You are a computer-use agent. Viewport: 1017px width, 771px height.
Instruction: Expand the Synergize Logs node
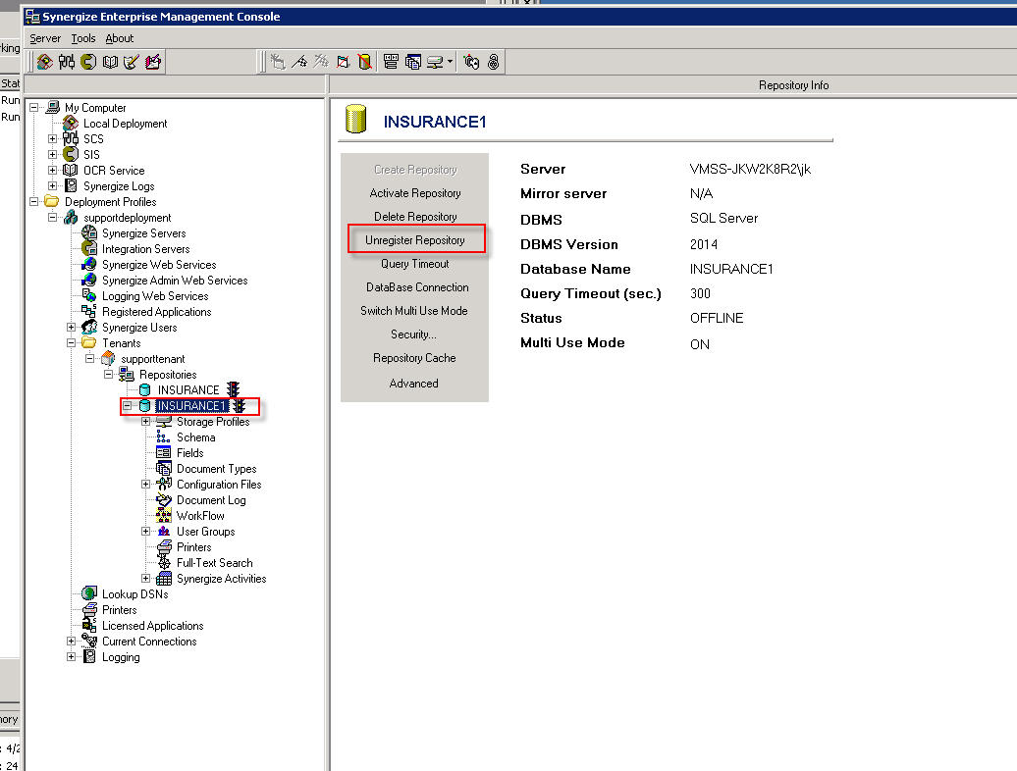[x=53, y=186]
